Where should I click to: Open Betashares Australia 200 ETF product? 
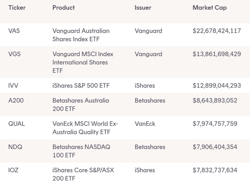(x=81, y=104)
